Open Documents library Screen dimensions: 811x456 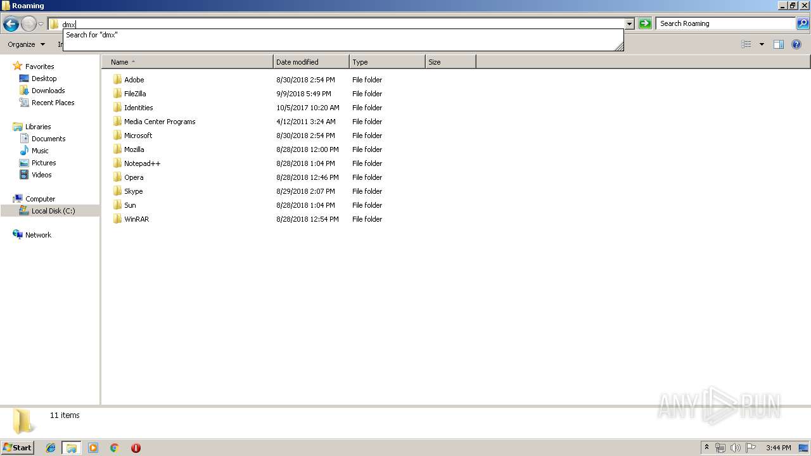[48, 139]
